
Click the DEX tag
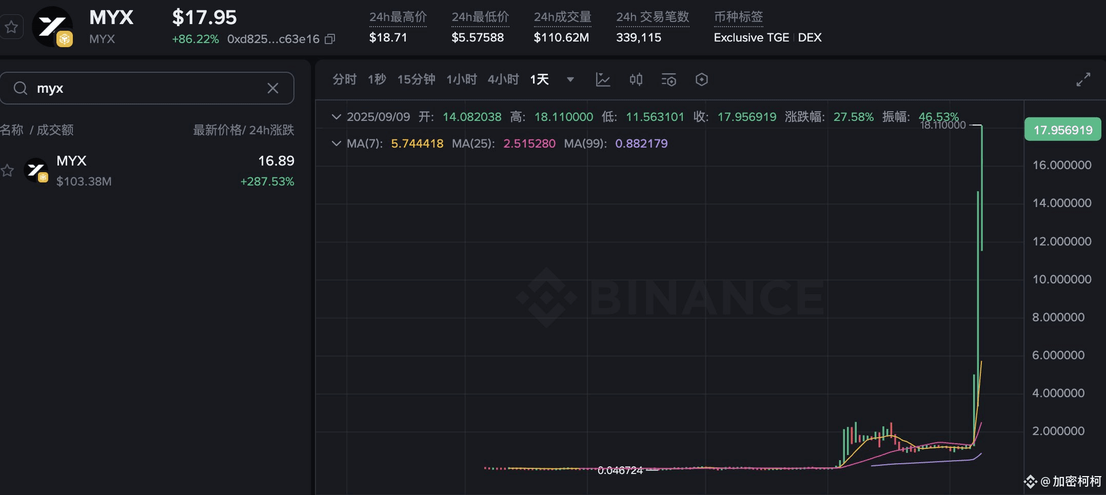point(809,37)
